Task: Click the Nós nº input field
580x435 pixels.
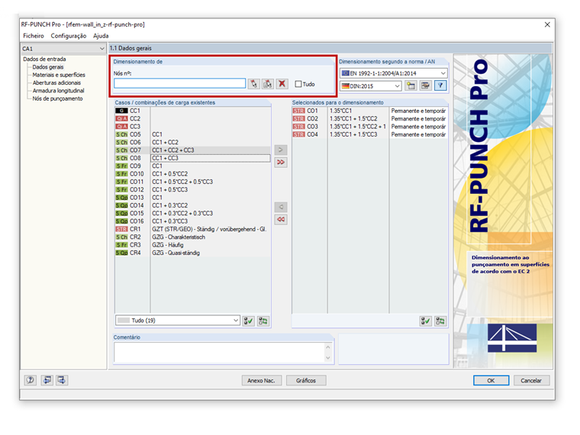Action: tap(180, 84)
